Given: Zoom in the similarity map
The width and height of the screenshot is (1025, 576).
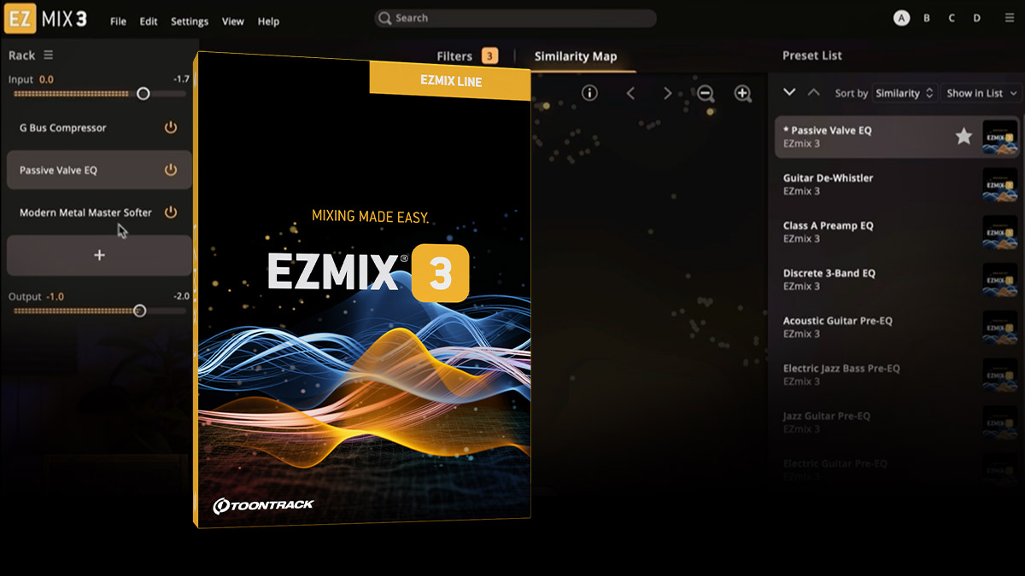Looking at the screenshot, I should pyautogui.click(x=743, y=93).
